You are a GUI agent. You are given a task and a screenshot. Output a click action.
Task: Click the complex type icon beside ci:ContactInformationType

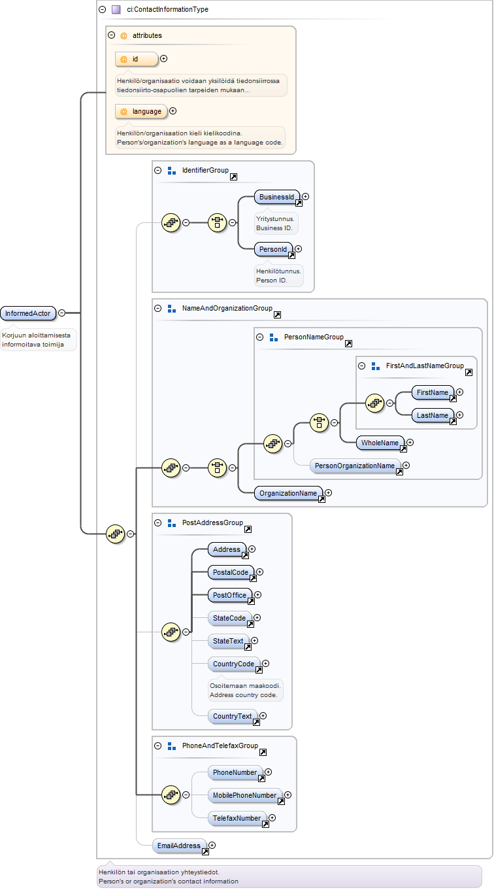116,10
